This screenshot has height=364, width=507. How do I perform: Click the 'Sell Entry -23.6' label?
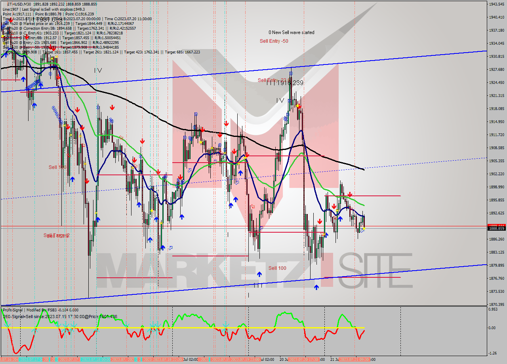point(274,80)
